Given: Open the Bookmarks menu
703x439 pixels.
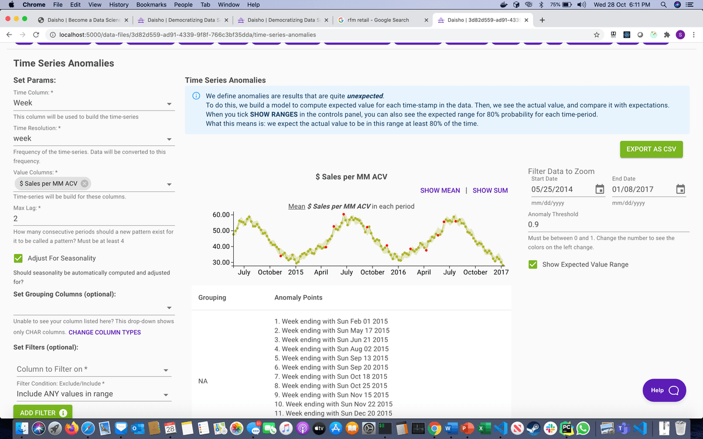Looking at the screenshot, I should (x=151, y=5).
